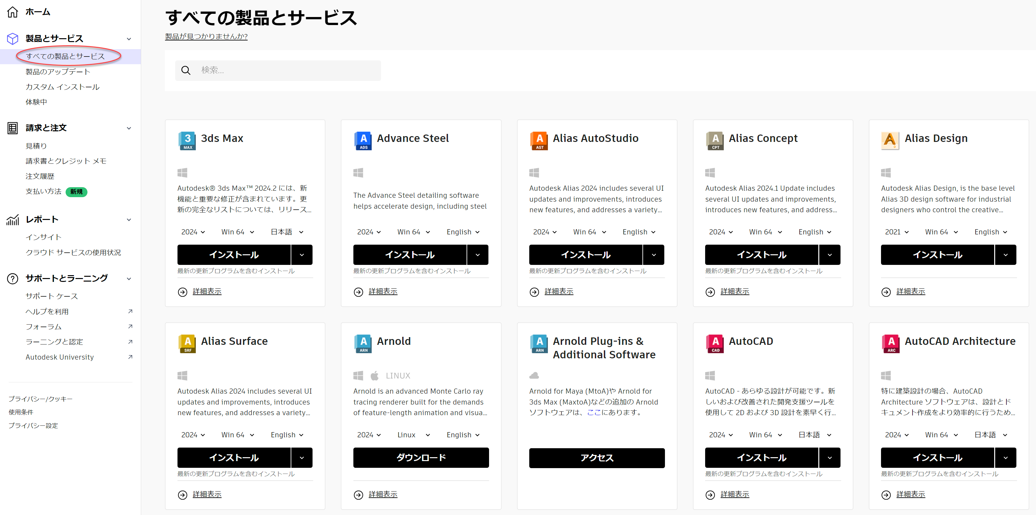Open install options arrow on AutoCAD Architecture

pyautogui.click(x=1005, y=458)
